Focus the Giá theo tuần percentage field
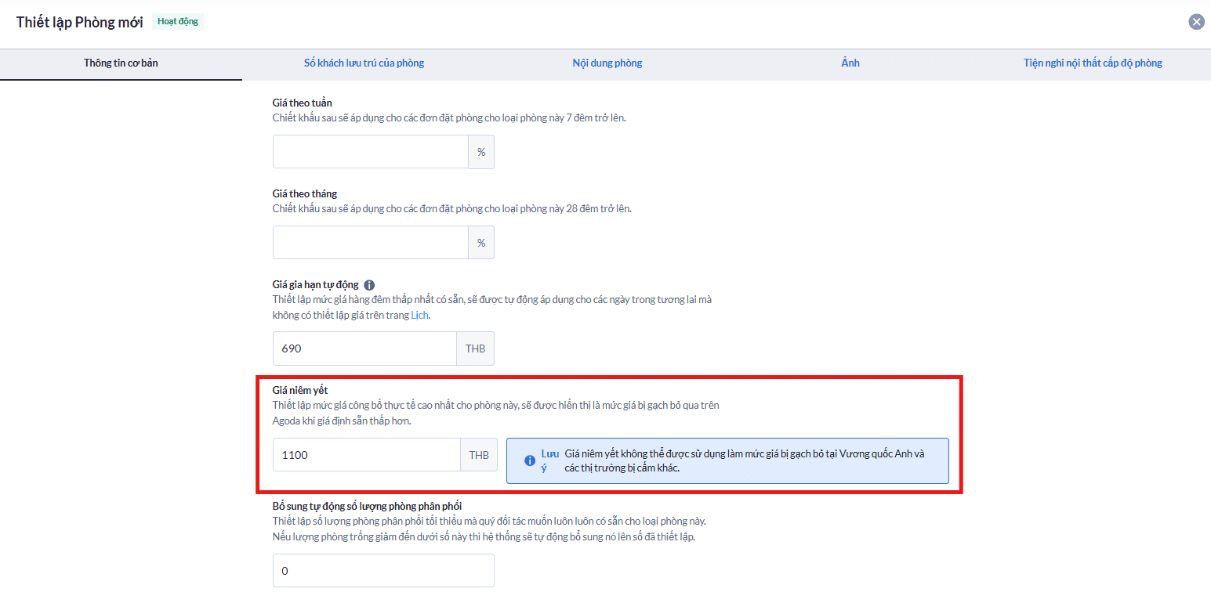This screenshot has height=603, width=1211. [371, 151]
